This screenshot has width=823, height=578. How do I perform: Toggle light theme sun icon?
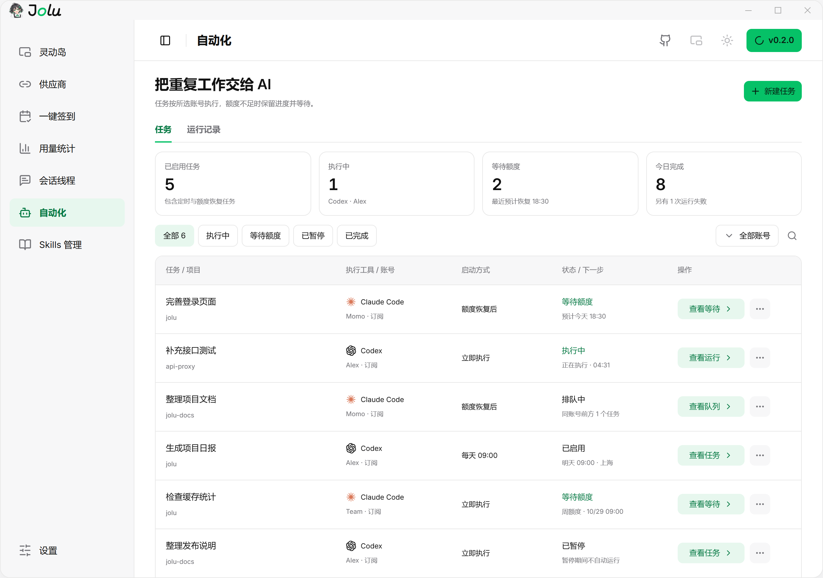click(727, 40)
